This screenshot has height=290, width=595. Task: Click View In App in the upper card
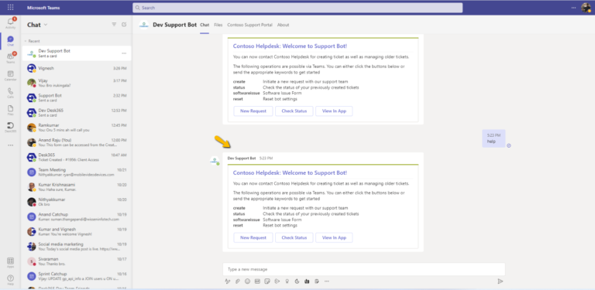pyautogui.click(x=334, y=111)
